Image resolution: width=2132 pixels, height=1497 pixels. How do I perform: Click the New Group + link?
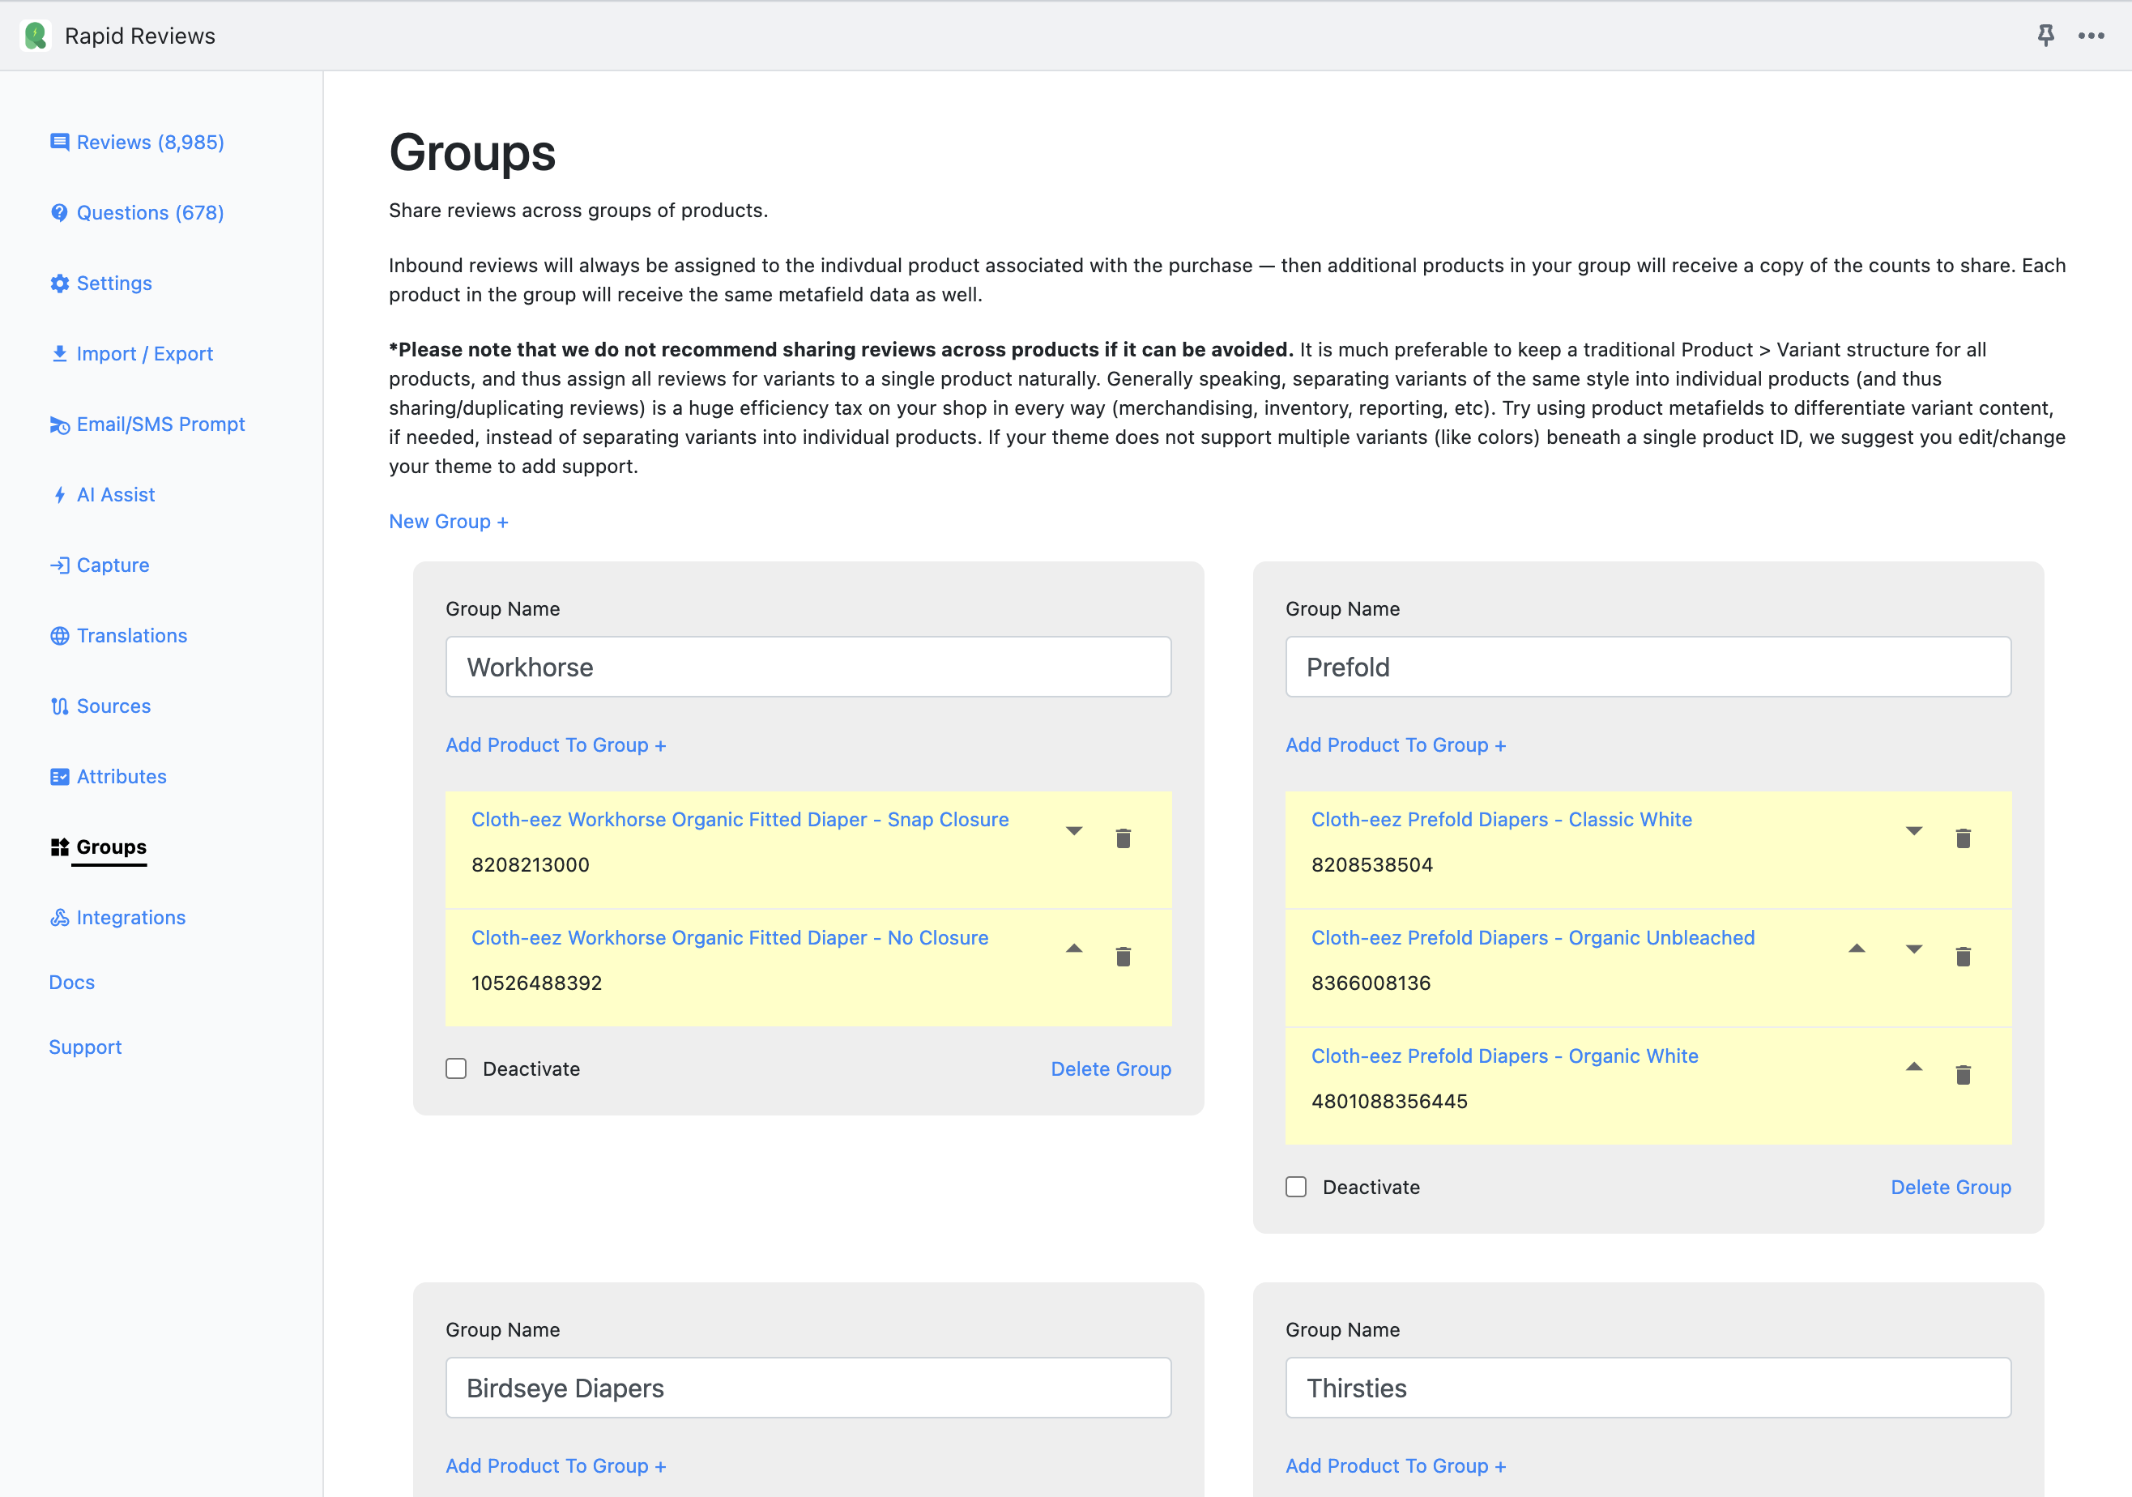[448, 521]
